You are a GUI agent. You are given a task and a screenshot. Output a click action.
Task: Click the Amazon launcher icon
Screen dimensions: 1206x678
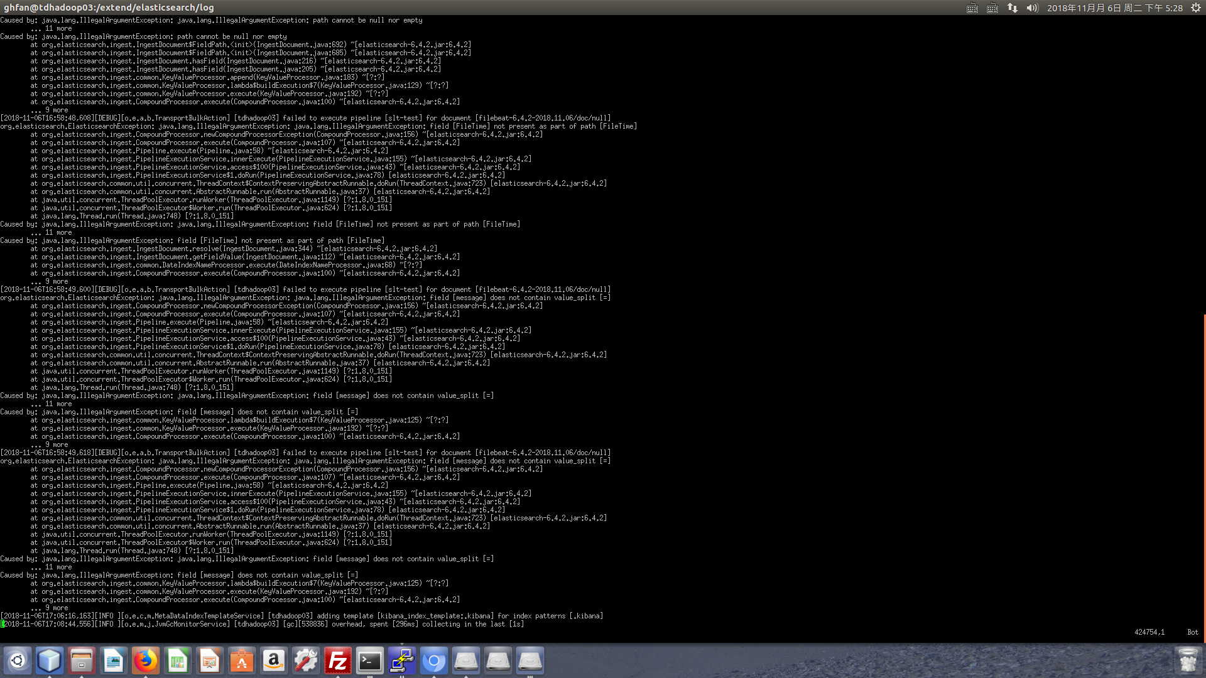tap(274, 660)
